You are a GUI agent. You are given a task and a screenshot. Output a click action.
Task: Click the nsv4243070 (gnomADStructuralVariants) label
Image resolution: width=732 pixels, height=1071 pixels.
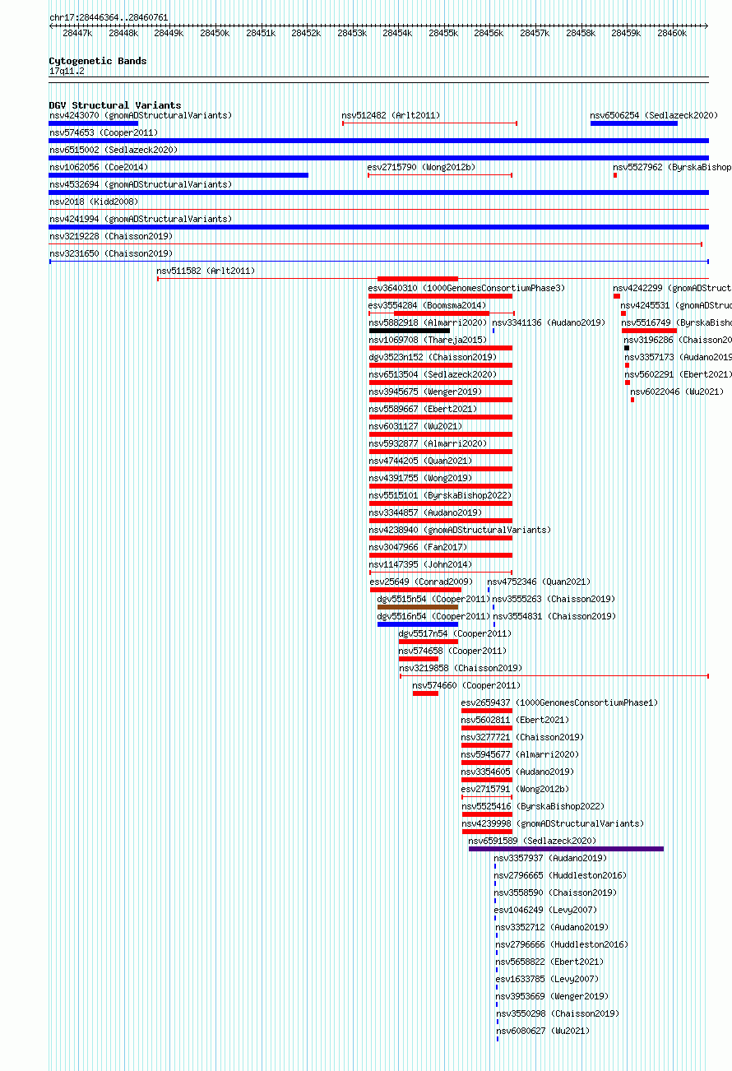pos(141,115)
